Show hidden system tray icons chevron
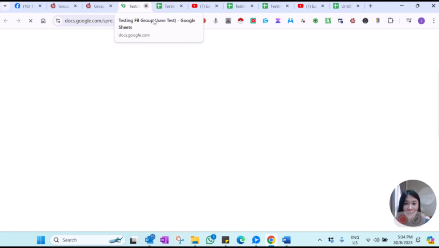This screenshot has width=439, height=248. click(319, 240)
